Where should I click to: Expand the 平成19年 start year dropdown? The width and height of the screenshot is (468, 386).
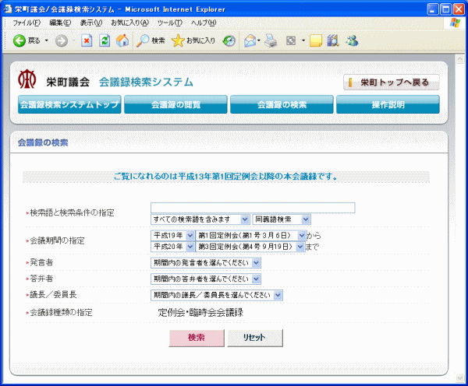(172, 236)
